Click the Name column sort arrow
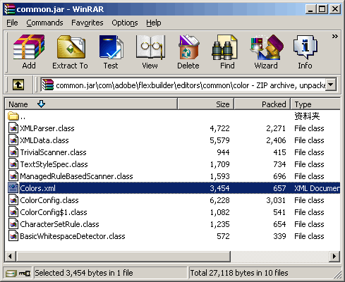Image resolution: width=345 pixels, height=282 pixels. click(x=41, y=104)
